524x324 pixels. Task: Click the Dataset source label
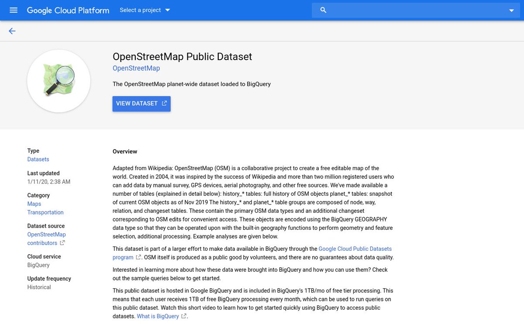point(46,226)
